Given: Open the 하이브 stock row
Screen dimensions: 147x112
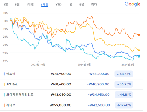Looking at the screenshot, I should pyautogui.click(x=72, y=105).
